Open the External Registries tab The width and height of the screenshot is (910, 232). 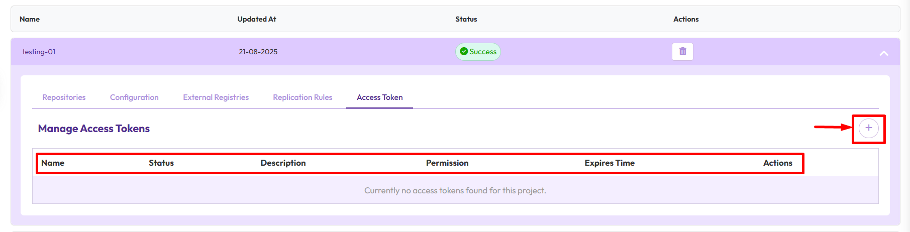click(216, 97)
